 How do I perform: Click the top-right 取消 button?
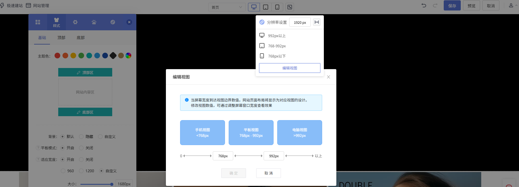491,5
